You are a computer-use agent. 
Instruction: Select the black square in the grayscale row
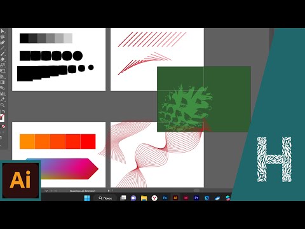pyautogui.click(x=24, y=38)
